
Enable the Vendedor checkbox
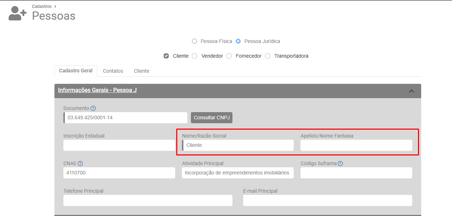pyautogui.click(x=194, y=56)
